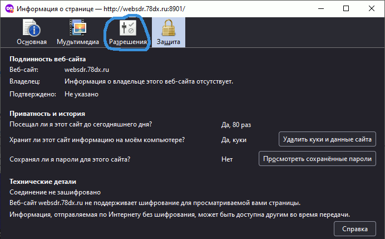Switch to the Основная tab label
385x239 pixels.
point(32,42)
